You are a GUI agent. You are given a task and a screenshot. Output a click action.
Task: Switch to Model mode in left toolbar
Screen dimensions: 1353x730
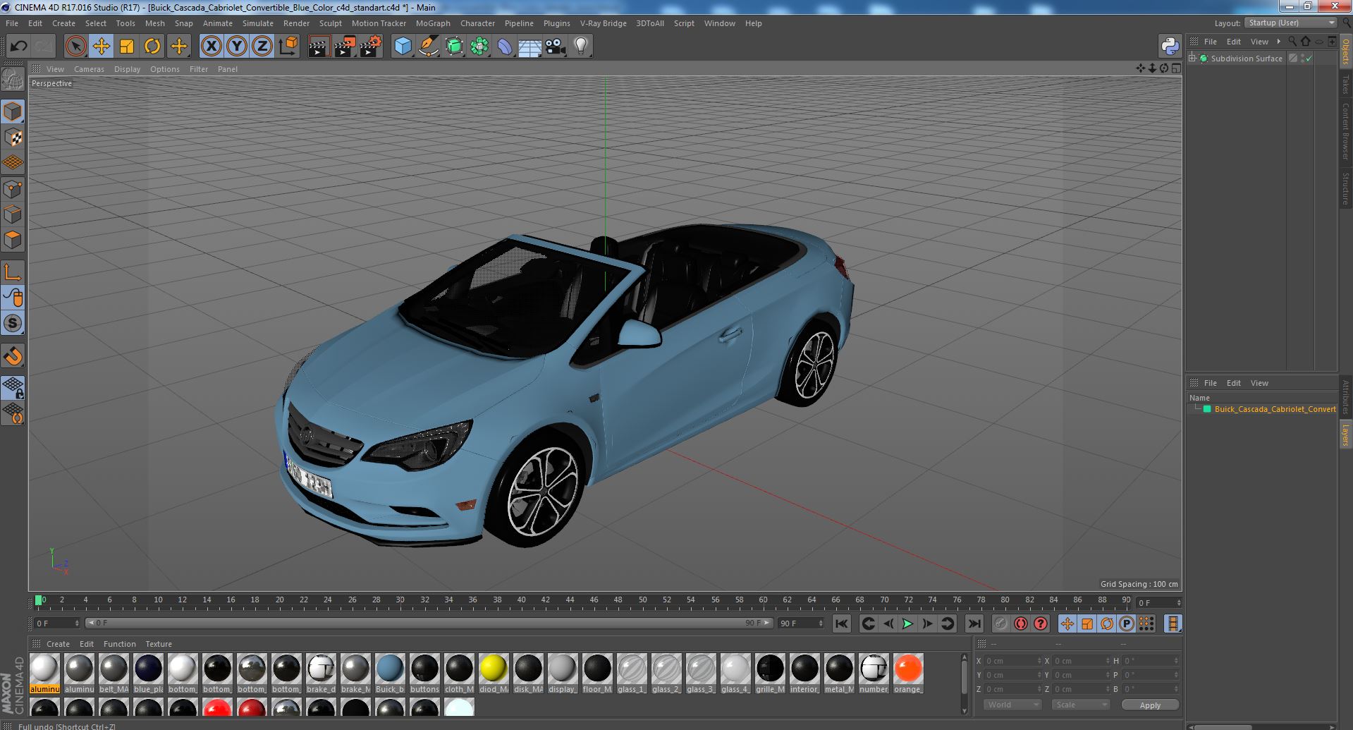point(13,111)
